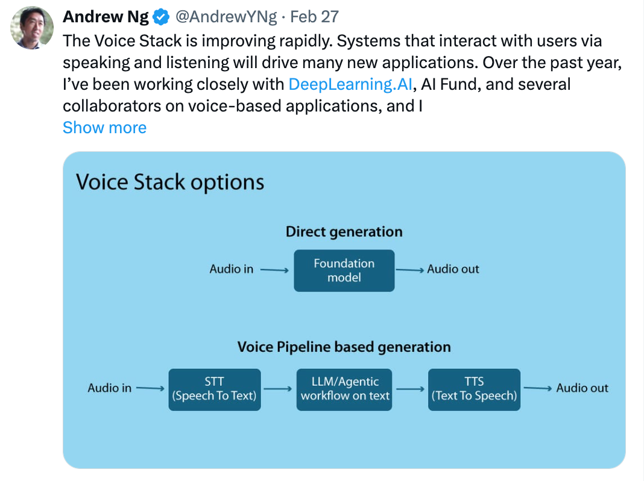Click the arrow into the Foundation model box

click(274, 270)
